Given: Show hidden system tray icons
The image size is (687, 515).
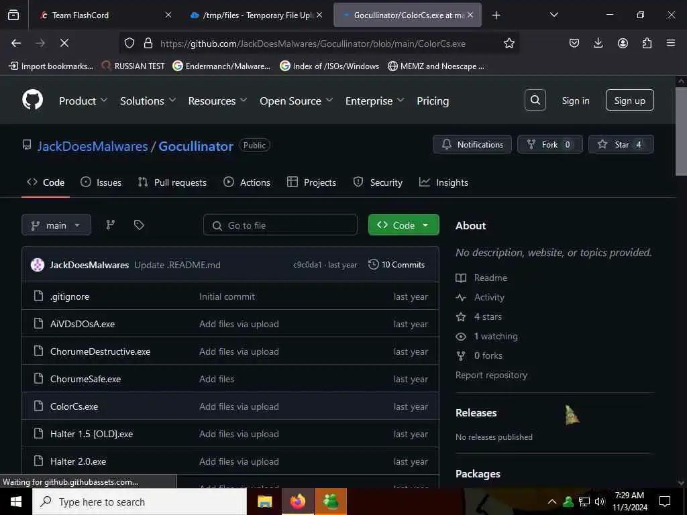Looking at the screenshot, I should click(x=552, y=502).
